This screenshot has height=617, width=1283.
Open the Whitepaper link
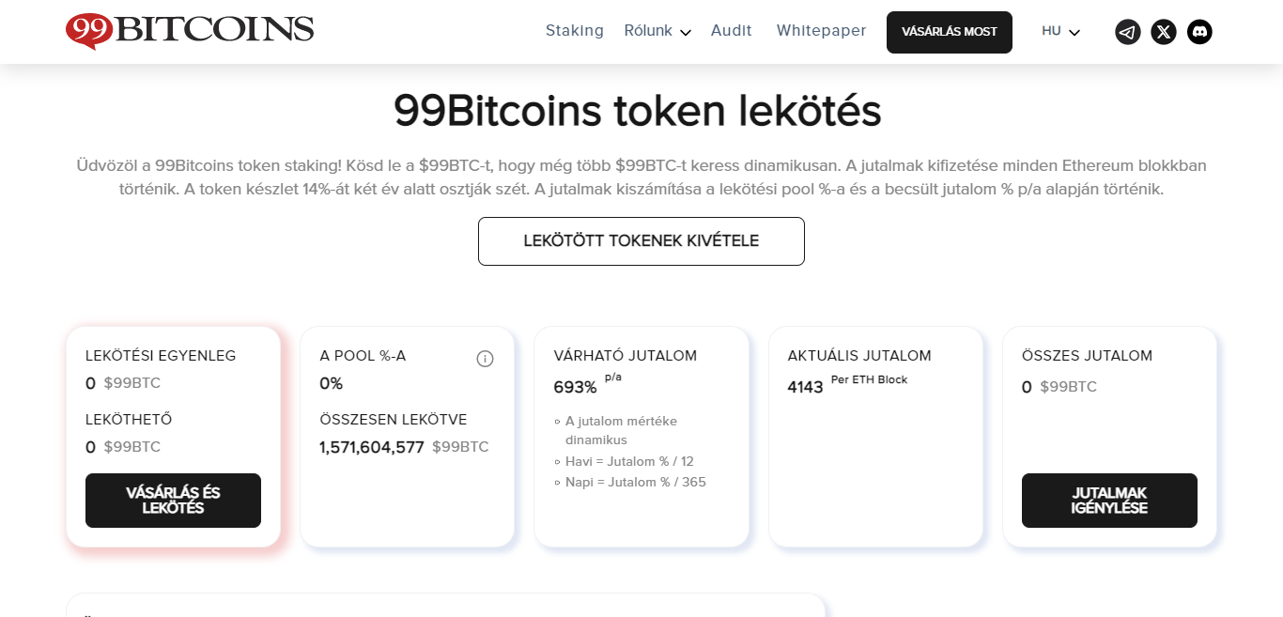click(821, 30)
